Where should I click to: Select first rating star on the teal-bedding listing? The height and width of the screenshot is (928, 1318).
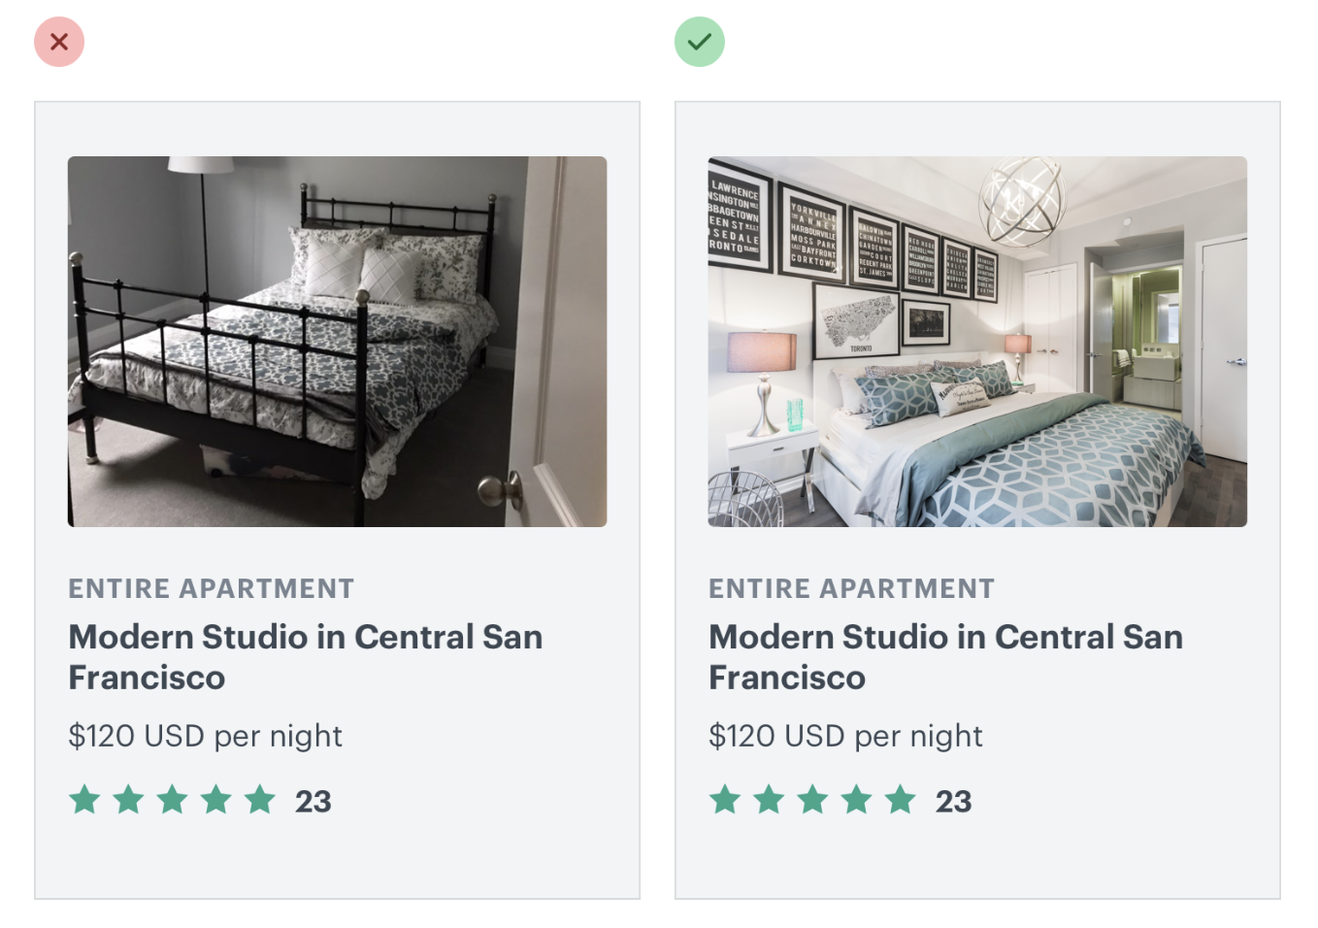(725, 800)
